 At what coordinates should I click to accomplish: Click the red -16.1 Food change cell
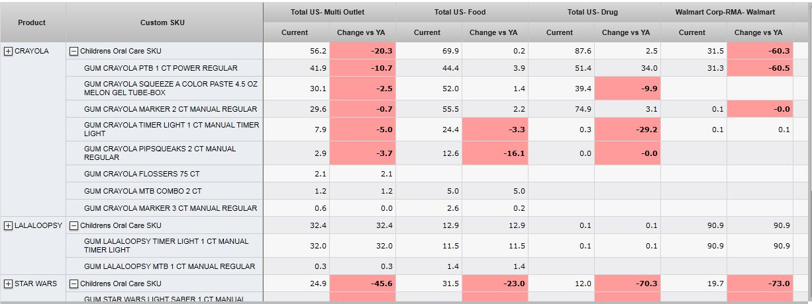[x=495, y=153]
